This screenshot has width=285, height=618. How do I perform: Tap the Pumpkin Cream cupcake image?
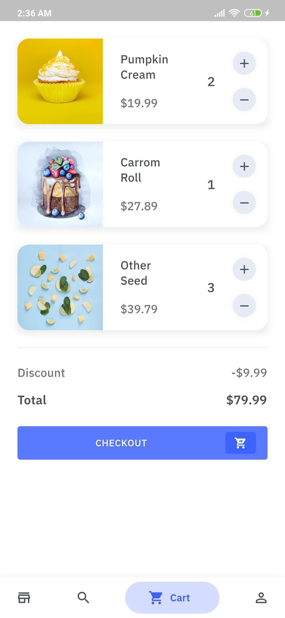point(60,81)
